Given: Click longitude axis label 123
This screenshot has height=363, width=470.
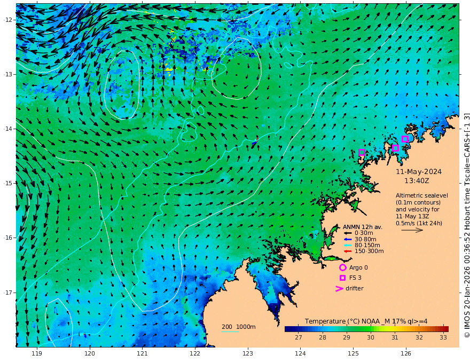Looking at the screenshot, I should [248, 354].
